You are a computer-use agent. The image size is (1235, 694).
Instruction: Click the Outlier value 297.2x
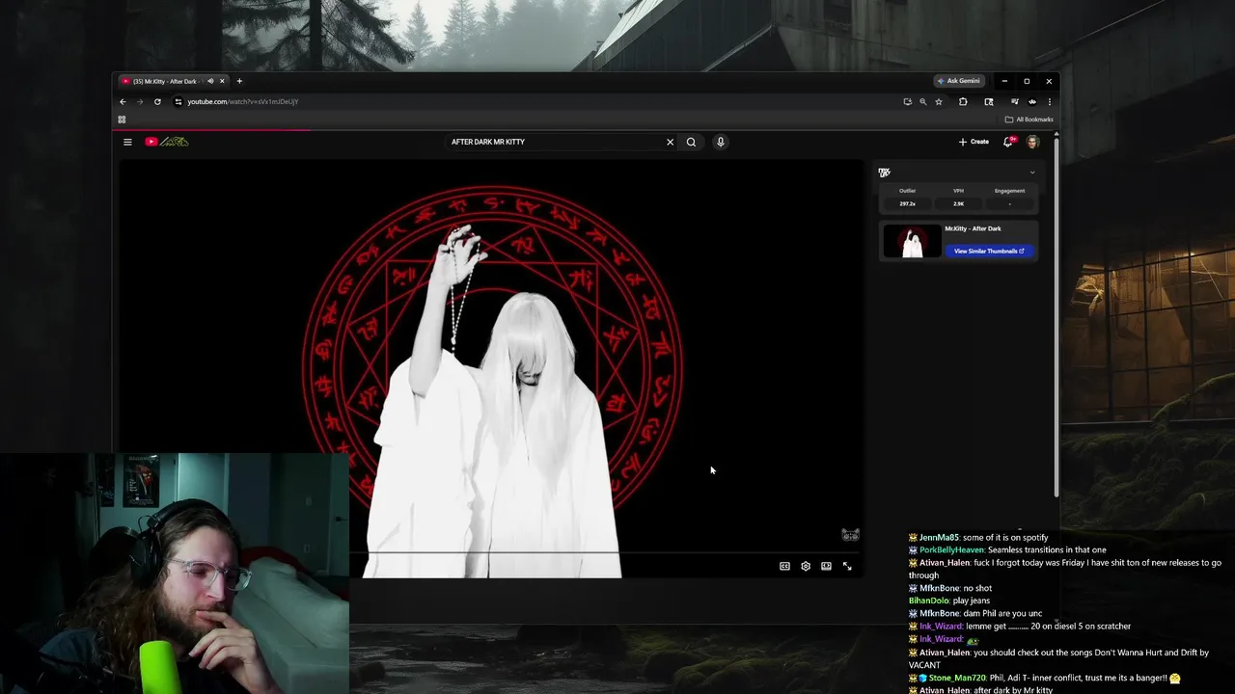click(907, 203)
